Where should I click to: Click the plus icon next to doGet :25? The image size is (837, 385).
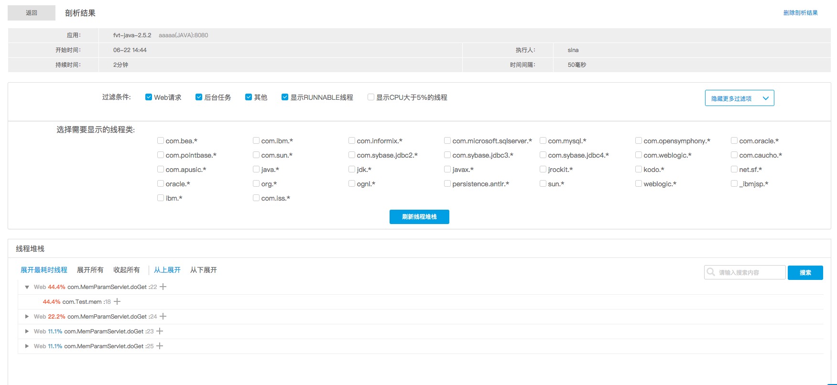coord(160,346)
